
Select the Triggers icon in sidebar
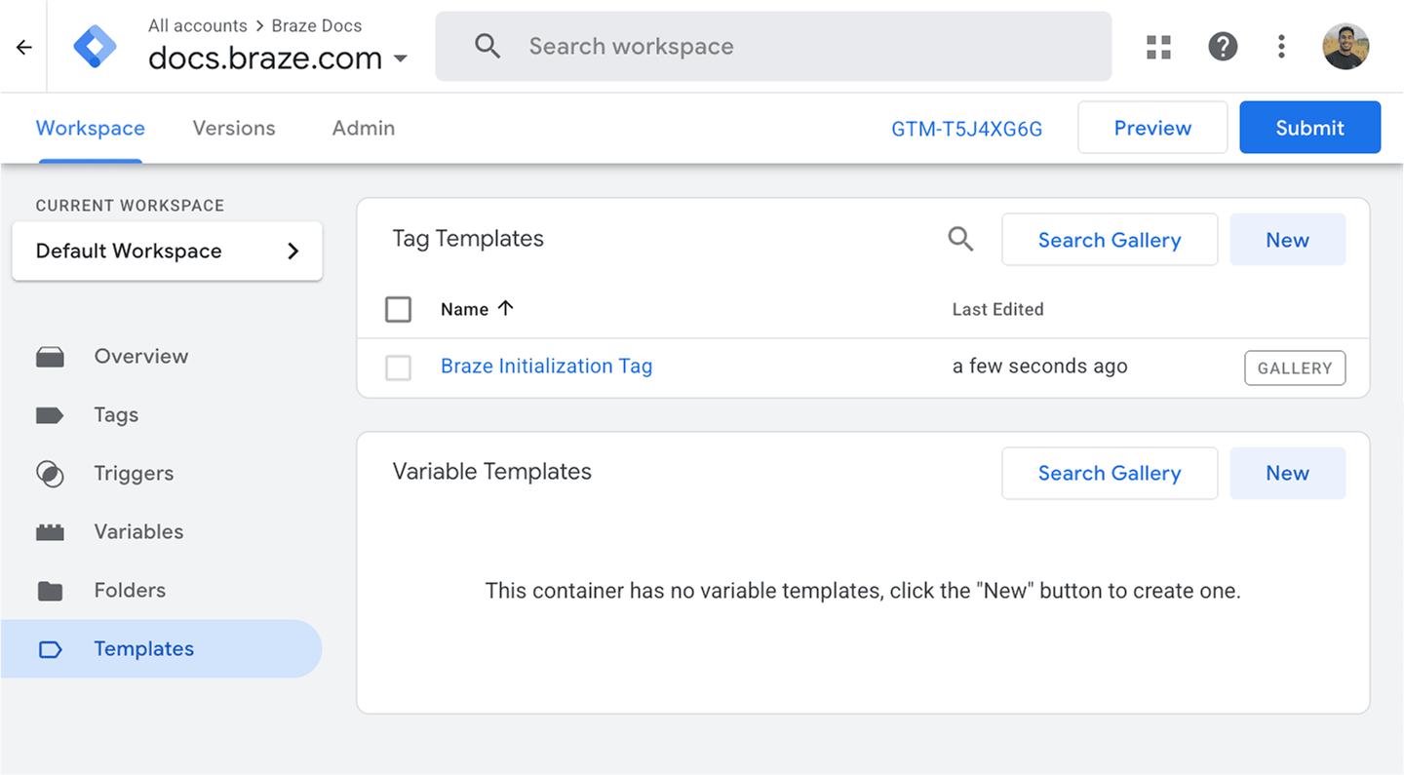[51, 473]
